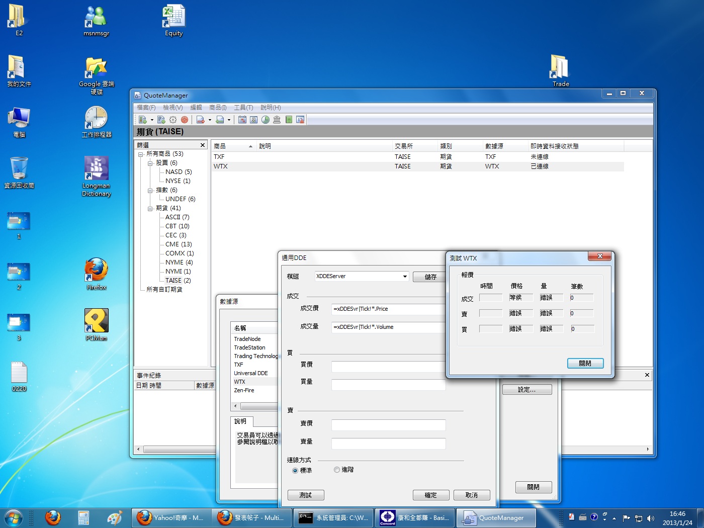704x528 pixels.
Task: Open the Google 雲端硬碟 desktop icon
Action: pos(96,75)
